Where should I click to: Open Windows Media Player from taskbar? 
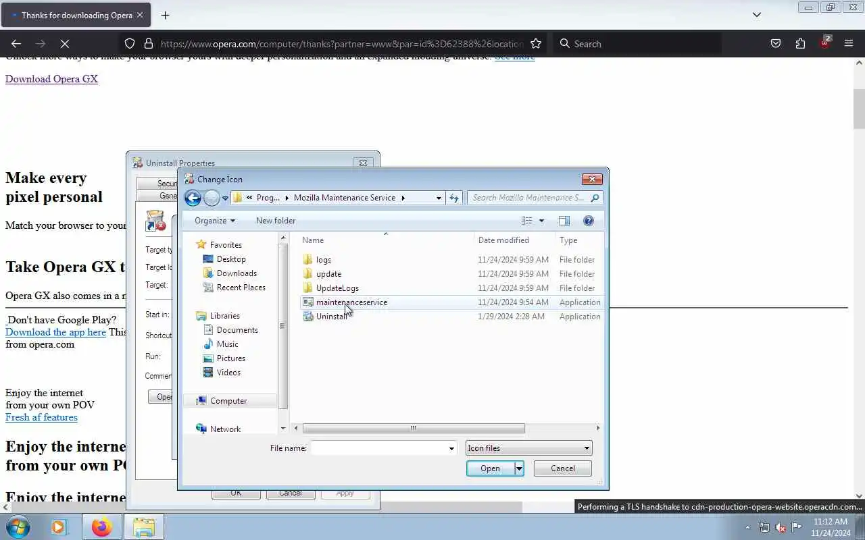pos(60,526)
